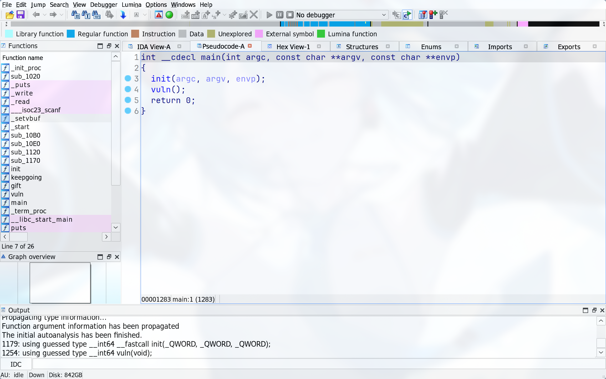Click the add breakpoint icon

(433, 15)
